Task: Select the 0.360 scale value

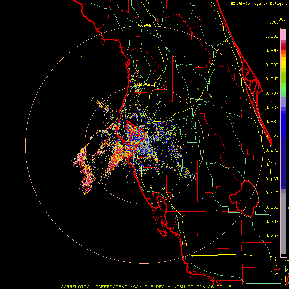Action: [272, 207]
